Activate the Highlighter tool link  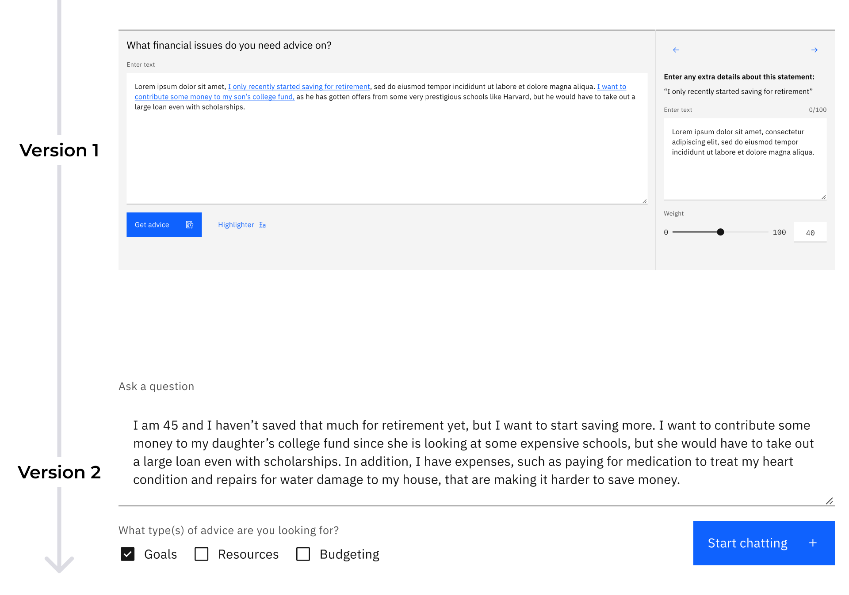242,225
